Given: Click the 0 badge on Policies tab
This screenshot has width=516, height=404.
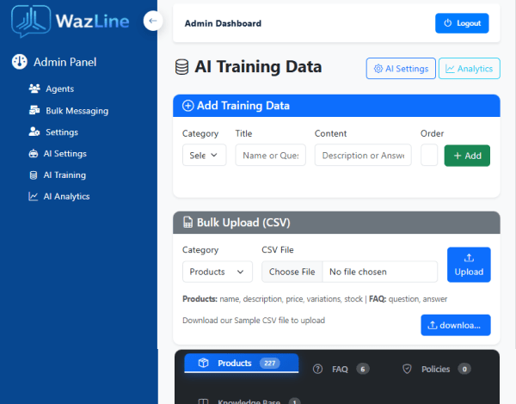Looking at the screenshot, I should (464, 369).
